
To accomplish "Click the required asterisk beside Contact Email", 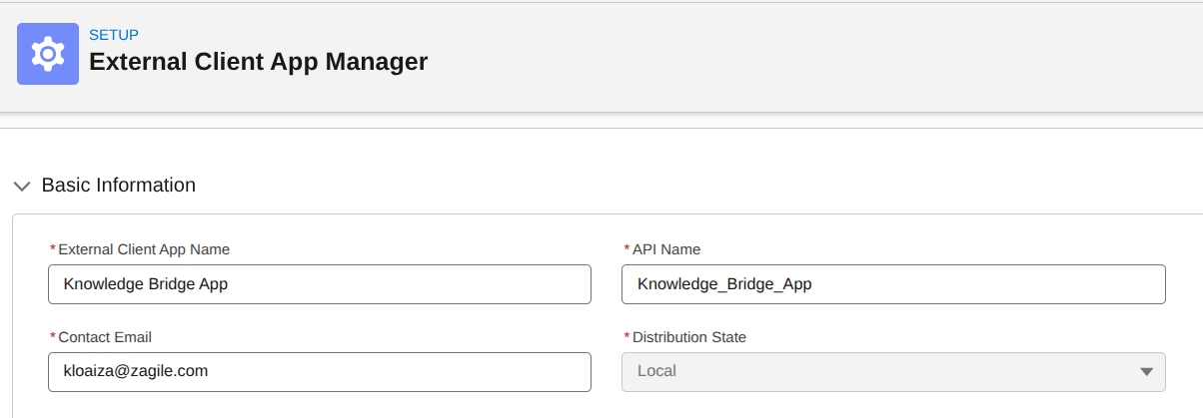I will coord(53,337).
